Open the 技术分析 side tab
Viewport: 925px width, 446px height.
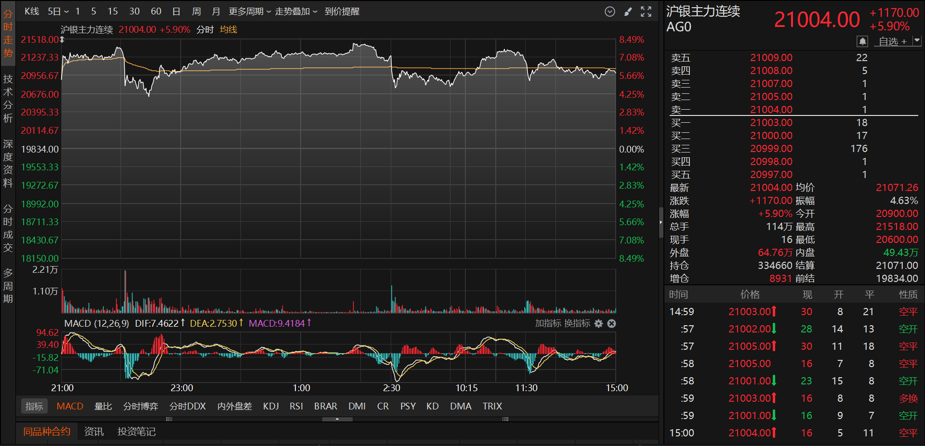click(8, 99)
